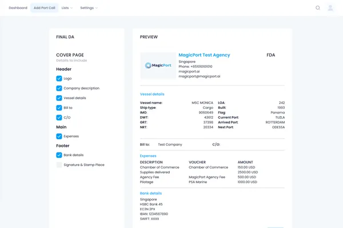This screenshot has width=343, height=228.
Task: Click the HSBC Bank 45 line
Action: [x=151, y=204]
